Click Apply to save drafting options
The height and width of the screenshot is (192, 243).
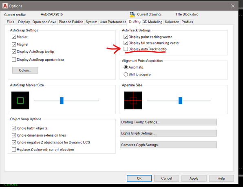[x=194, y=179]
